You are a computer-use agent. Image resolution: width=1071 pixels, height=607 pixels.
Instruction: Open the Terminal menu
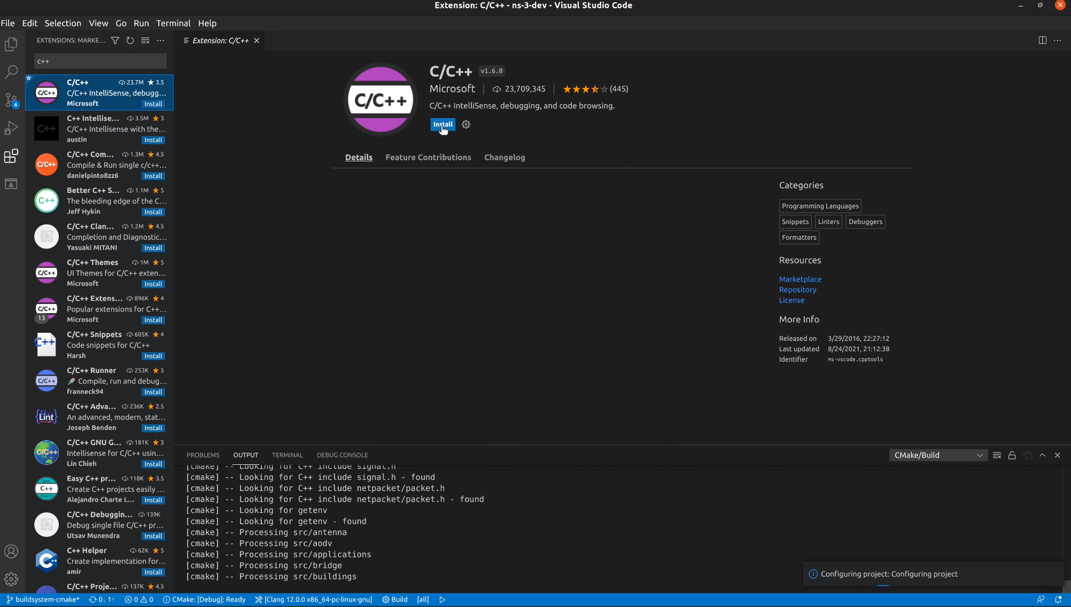click(x=173, y=24)
